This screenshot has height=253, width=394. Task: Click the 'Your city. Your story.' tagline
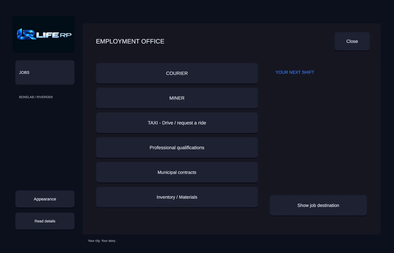tap(102, 241)
